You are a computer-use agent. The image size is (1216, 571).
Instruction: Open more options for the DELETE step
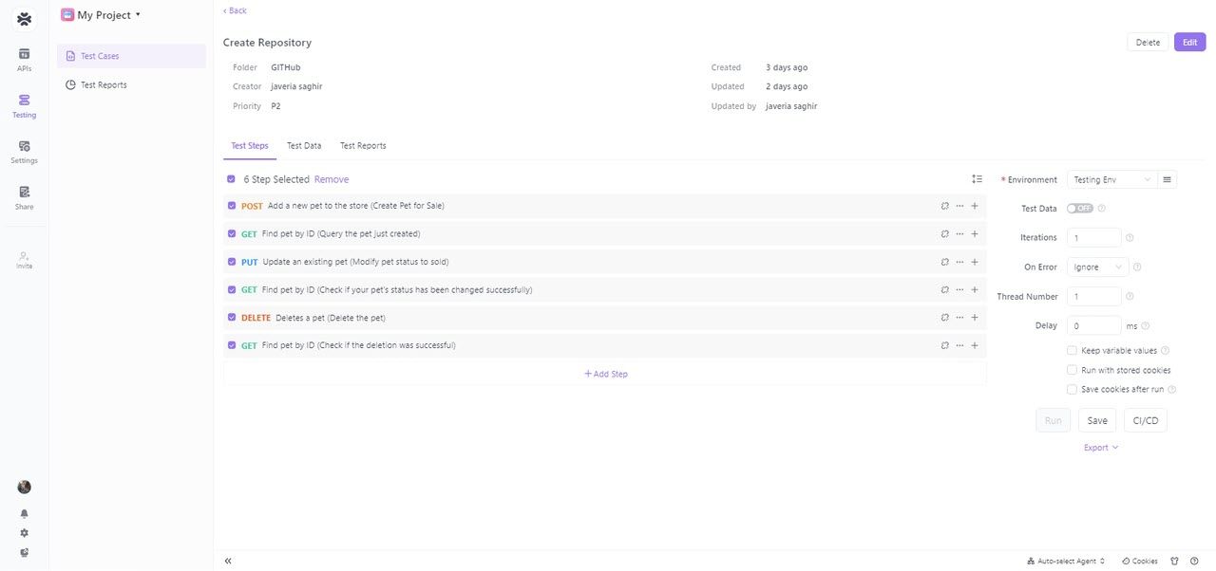[959, 318]
